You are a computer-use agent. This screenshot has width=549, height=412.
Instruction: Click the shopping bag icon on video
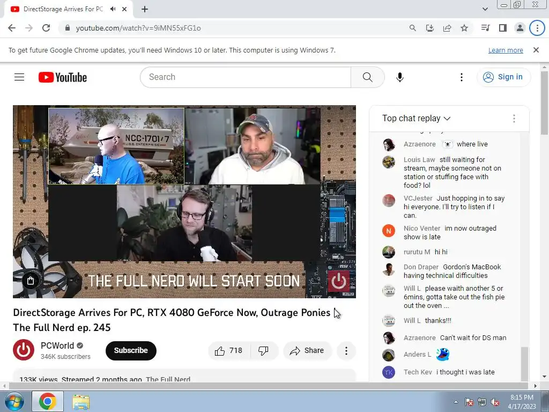click(31, 281)
